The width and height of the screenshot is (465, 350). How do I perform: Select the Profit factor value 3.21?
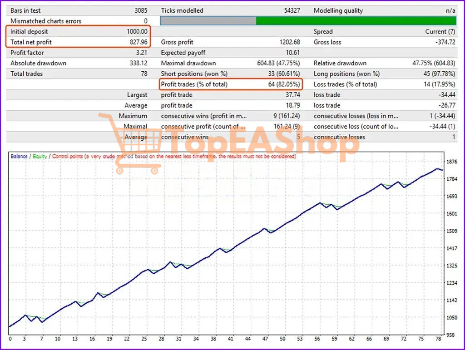coord(141,53)
